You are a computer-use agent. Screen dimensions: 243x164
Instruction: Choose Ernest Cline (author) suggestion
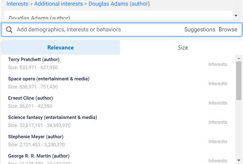(x=31, y=98)
